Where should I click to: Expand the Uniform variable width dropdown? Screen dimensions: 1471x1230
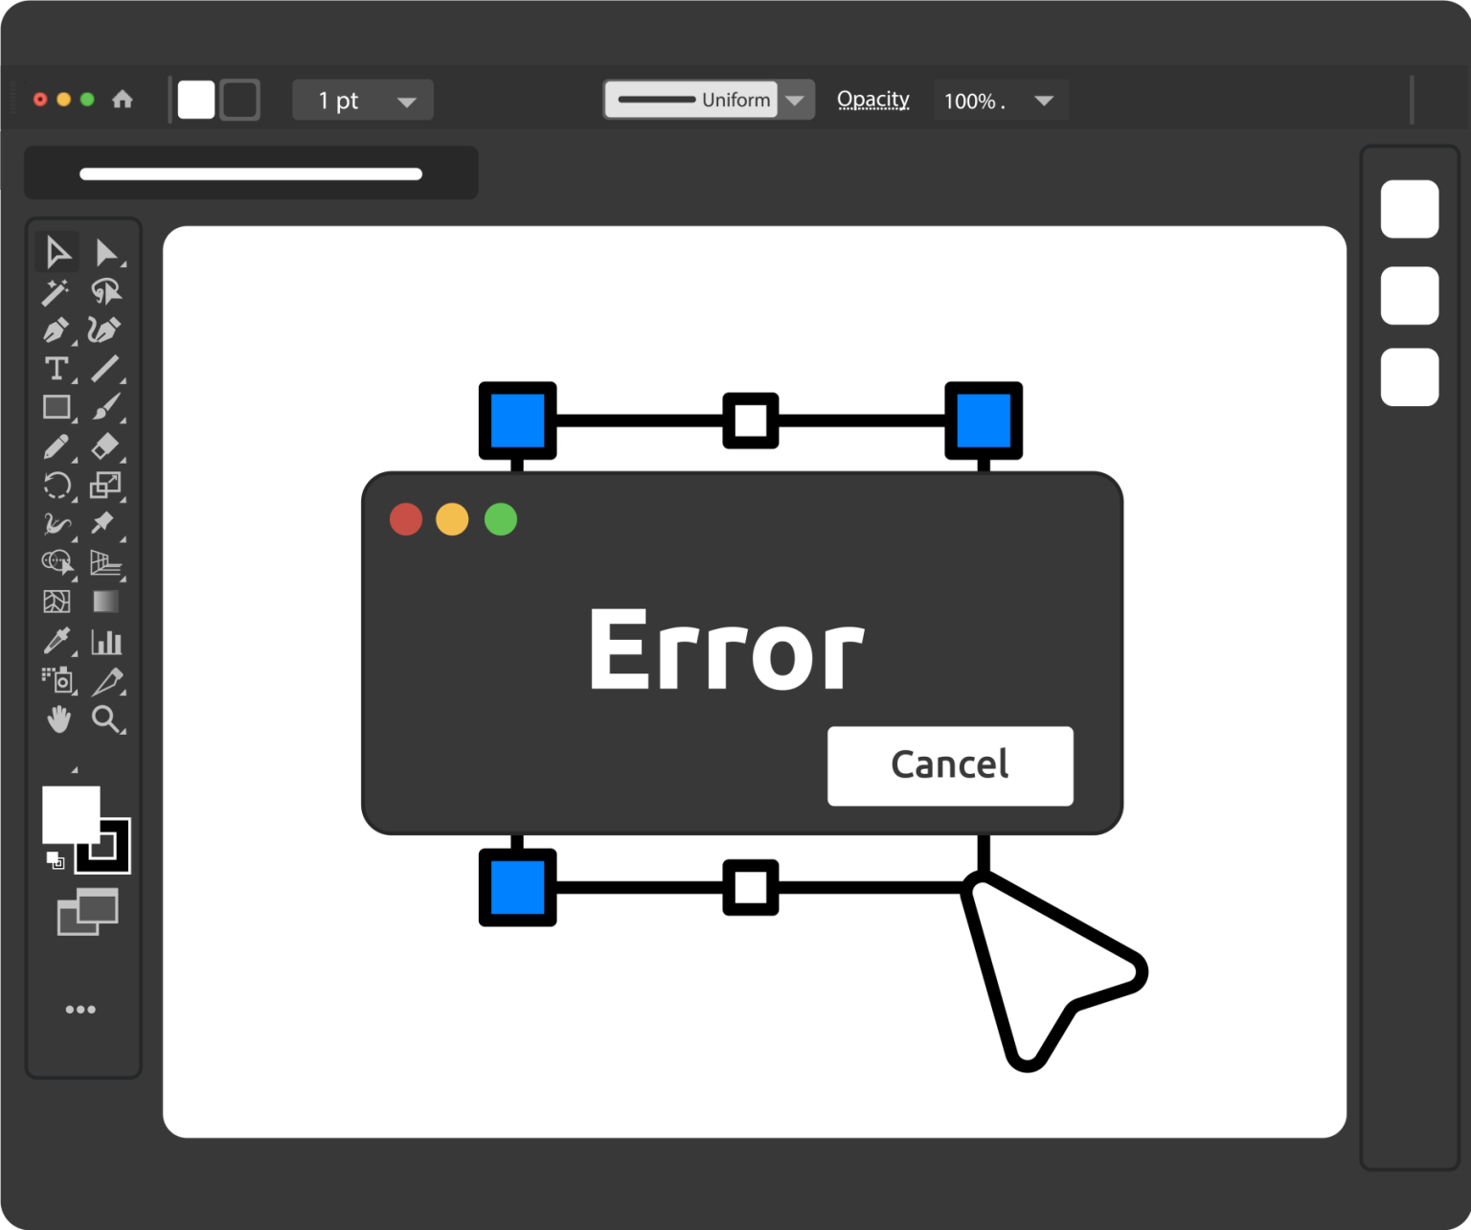point(795,99)
